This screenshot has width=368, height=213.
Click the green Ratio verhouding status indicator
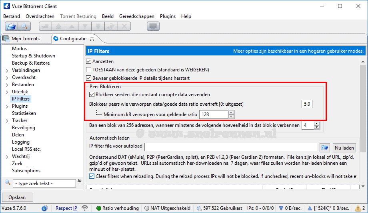(99, 208)
